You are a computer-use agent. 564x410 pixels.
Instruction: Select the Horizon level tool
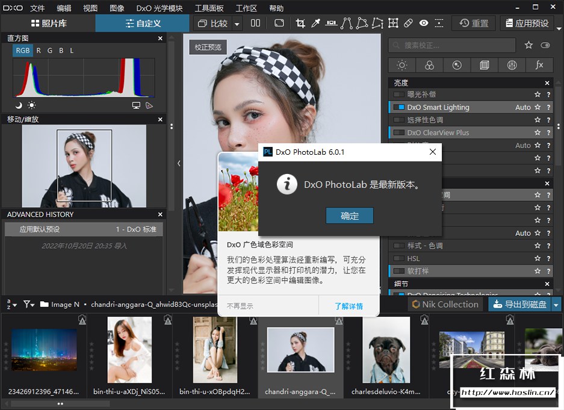coord(332,23)
